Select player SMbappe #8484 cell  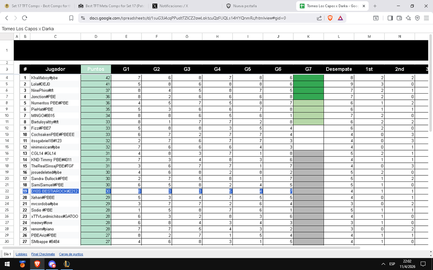tap(55, 242)
